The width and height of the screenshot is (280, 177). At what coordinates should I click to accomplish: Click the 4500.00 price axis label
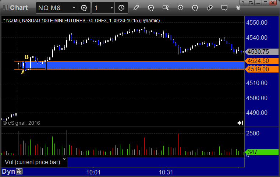point(257,98)
